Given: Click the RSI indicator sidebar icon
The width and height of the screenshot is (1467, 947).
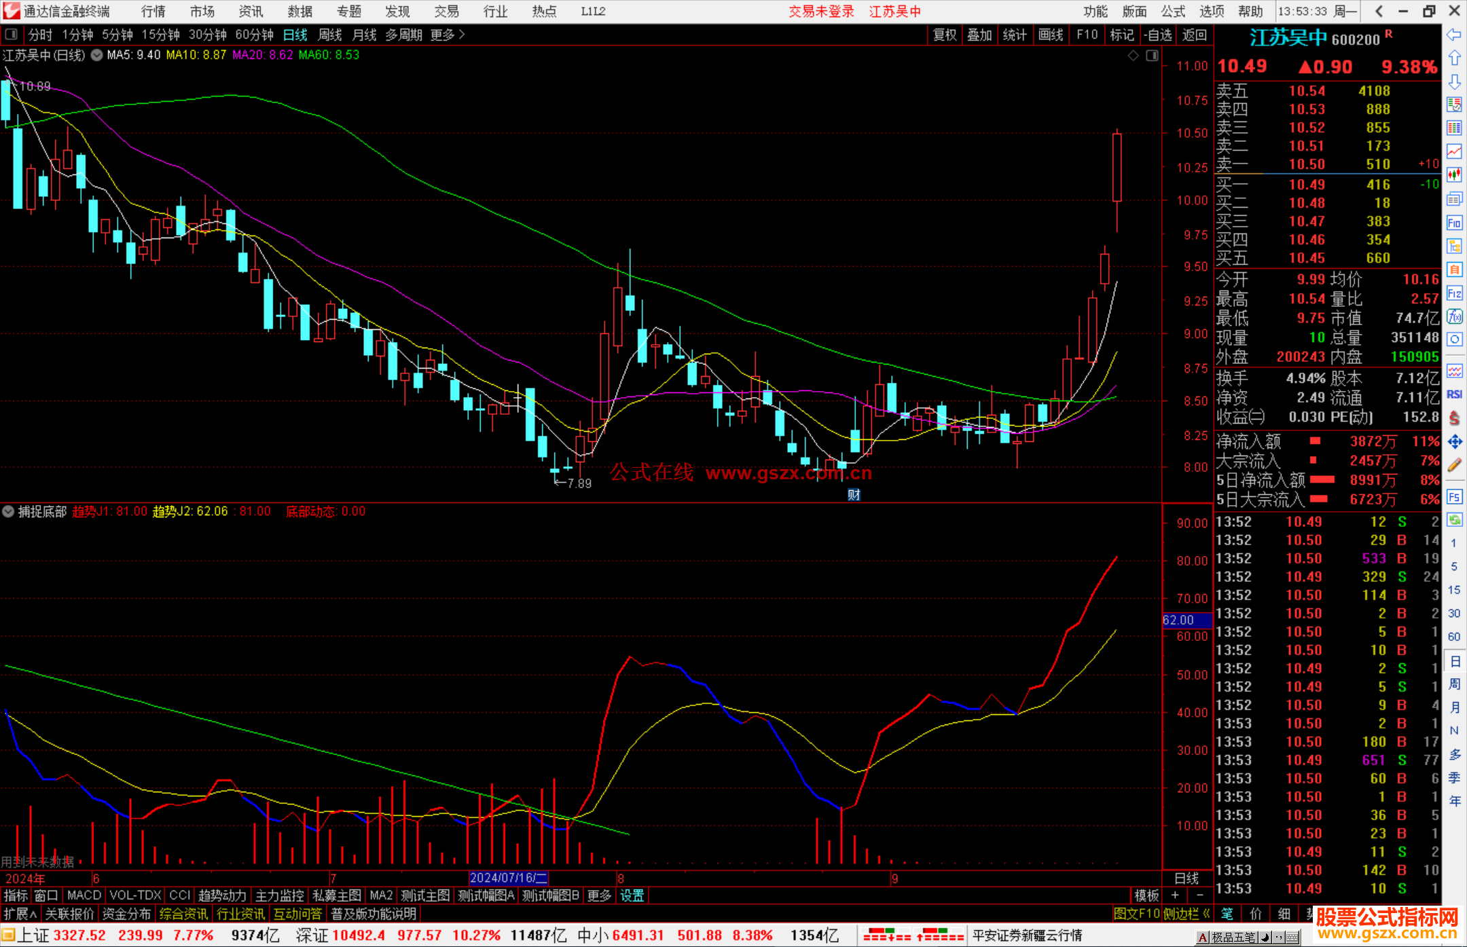Looking at the screenshot, I should [1454, 394].
